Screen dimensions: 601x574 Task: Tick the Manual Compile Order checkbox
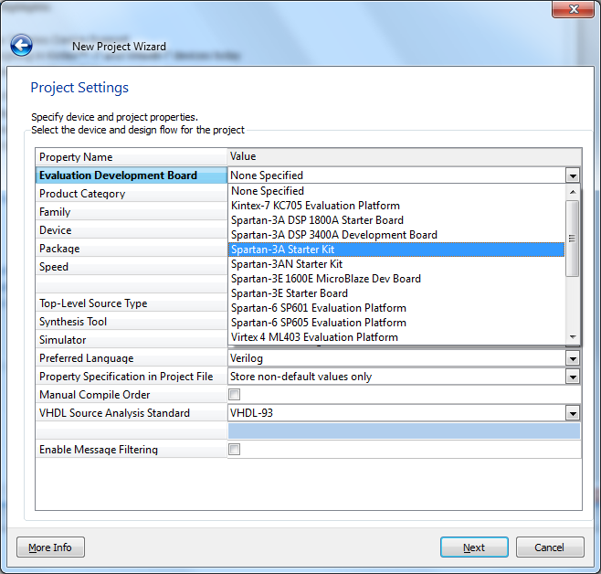[234, 394]
